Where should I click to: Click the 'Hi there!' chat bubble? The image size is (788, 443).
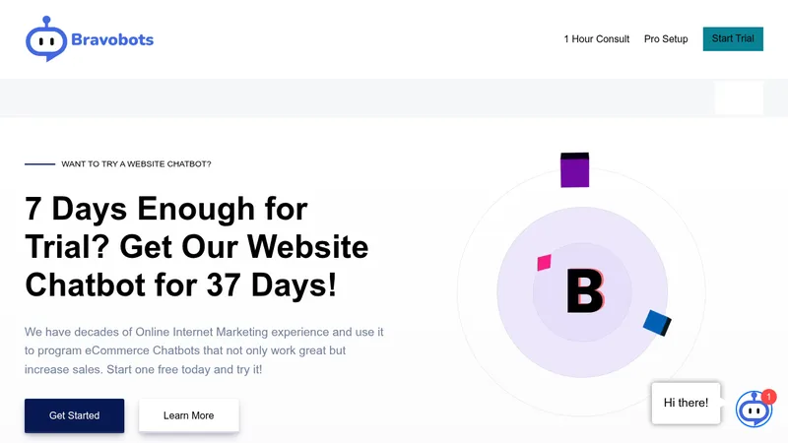point(686,403)
